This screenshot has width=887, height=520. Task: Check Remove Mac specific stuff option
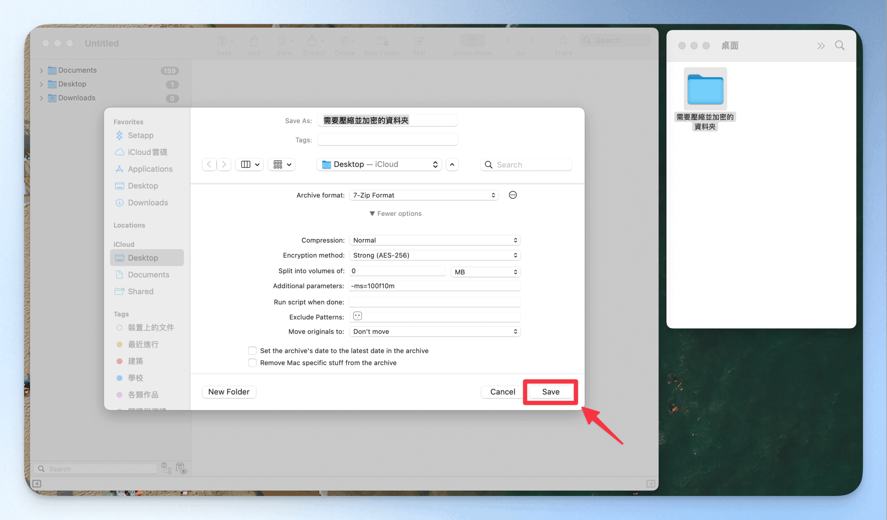point(252,362)
